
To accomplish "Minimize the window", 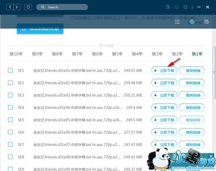I will point(199,7).
